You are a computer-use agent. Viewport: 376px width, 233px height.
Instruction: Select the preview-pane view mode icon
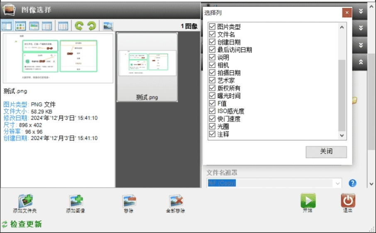tap(7, 25)
